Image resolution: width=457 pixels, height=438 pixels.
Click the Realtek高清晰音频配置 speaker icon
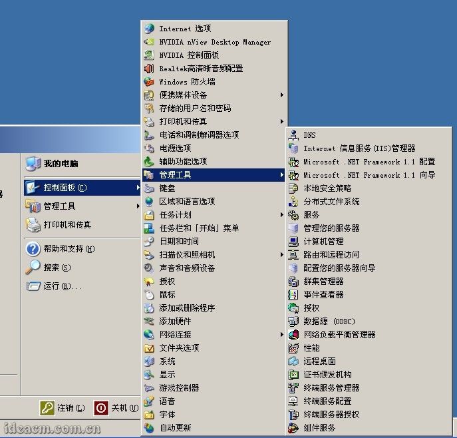click(x=149, y=69)
